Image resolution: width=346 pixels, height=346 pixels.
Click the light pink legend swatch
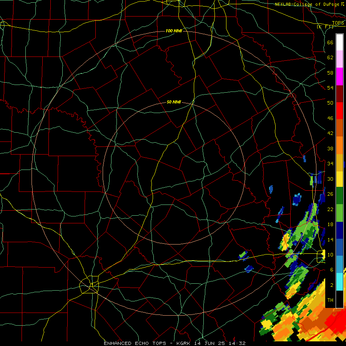tap(339, 59)
